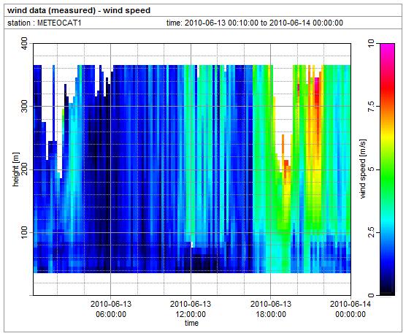Click the 100 height axis tick label

click(x=24, y=232)
